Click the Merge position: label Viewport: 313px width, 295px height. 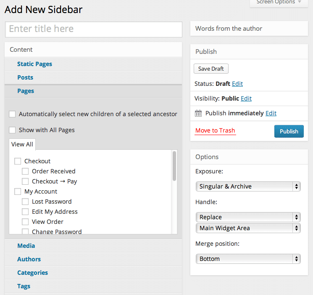point(217,244)
